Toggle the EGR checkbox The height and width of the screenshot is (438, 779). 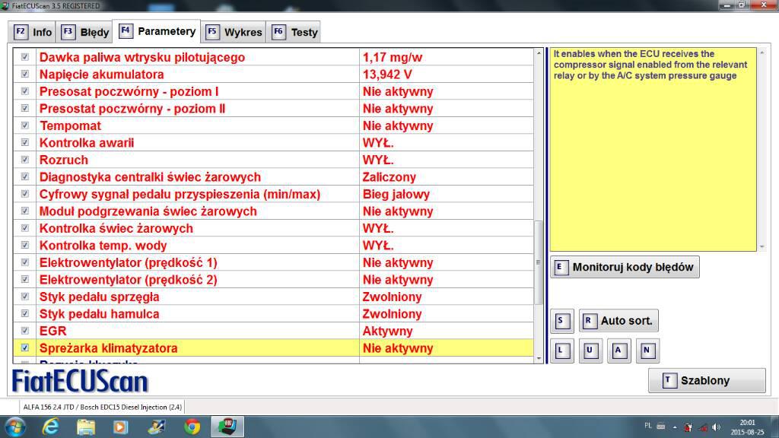[25, 331]
